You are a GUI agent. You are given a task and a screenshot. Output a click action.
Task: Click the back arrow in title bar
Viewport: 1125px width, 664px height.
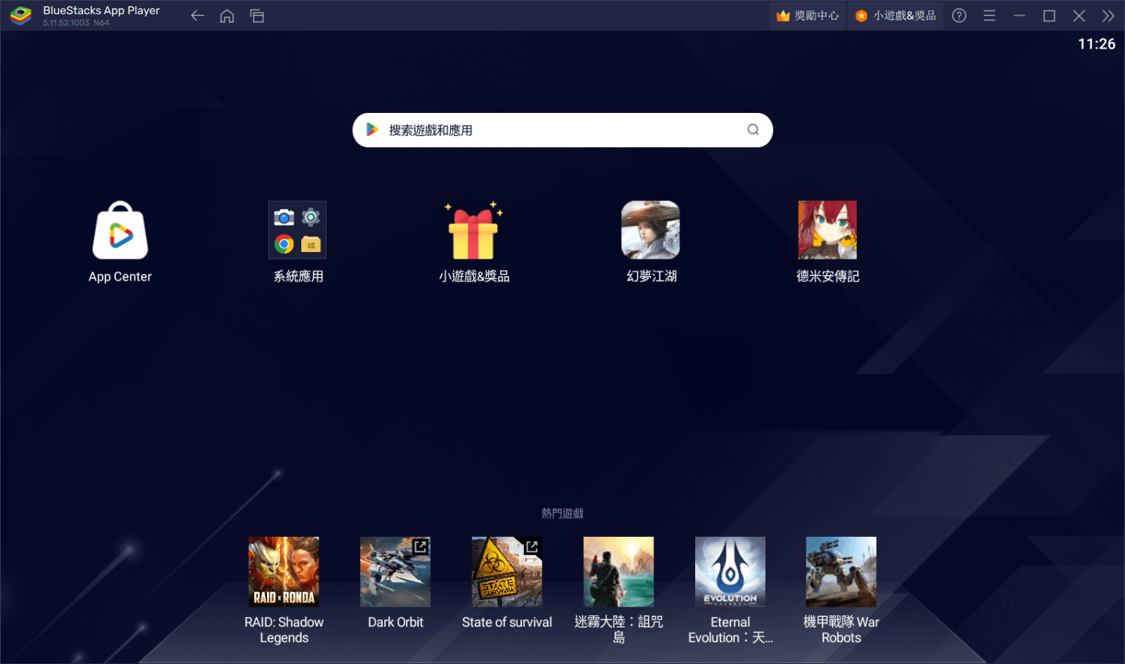[x=197, y=16]
